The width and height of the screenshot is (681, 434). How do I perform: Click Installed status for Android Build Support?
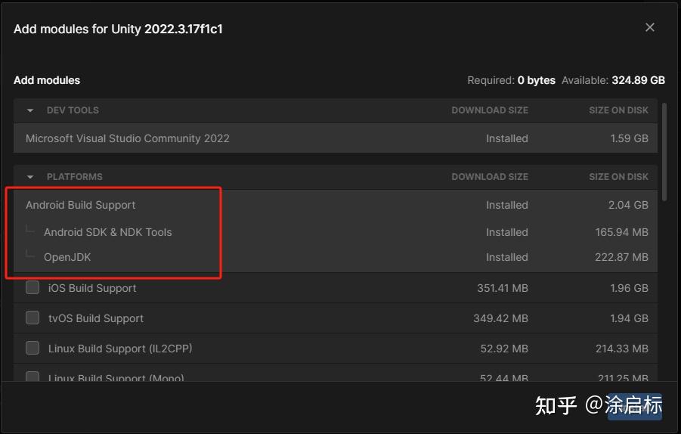coord(507,205)
